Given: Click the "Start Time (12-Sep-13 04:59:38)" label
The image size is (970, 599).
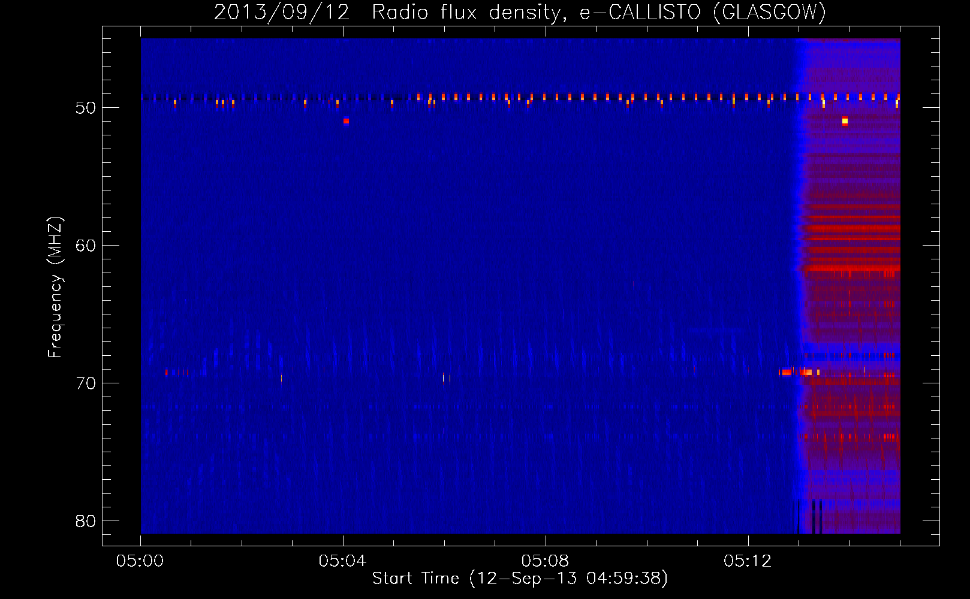Looking at the screenshot, I should (520, 579).
